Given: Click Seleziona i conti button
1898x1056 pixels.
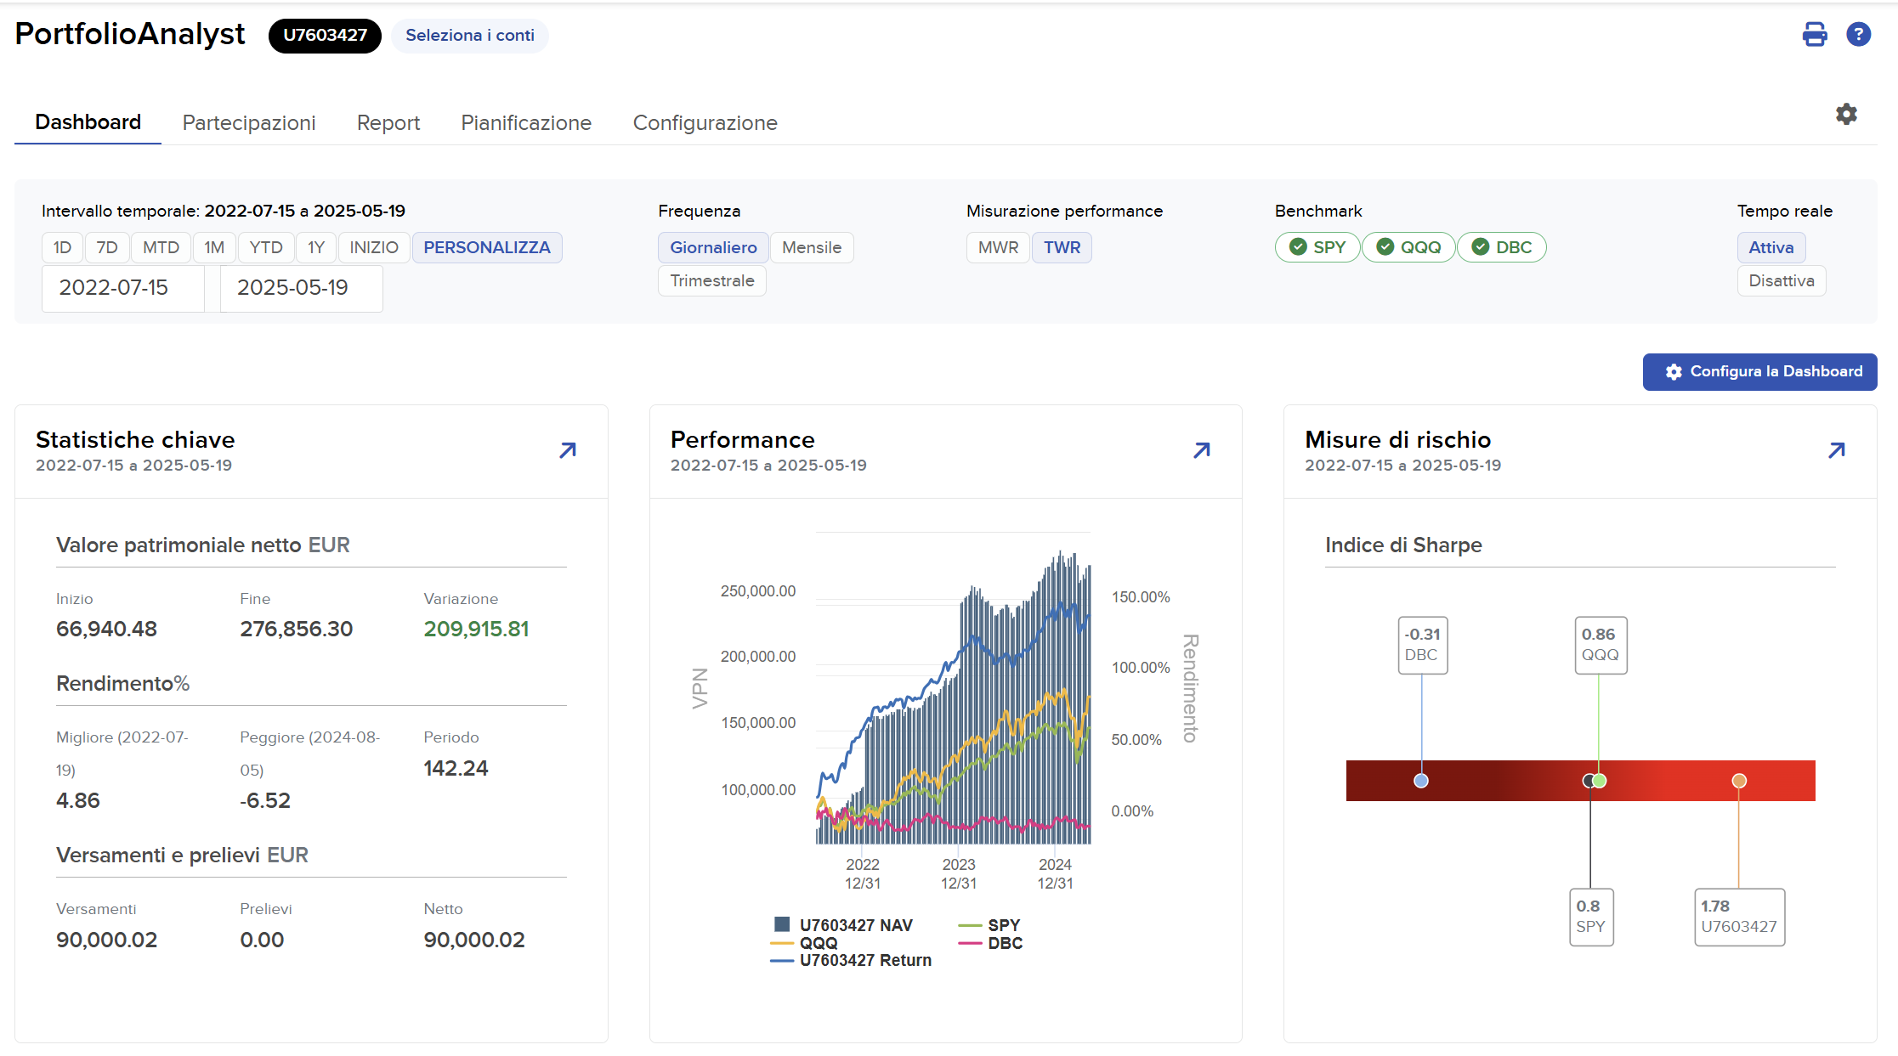Looking at the screenshot, I should (x=470, y=36).
